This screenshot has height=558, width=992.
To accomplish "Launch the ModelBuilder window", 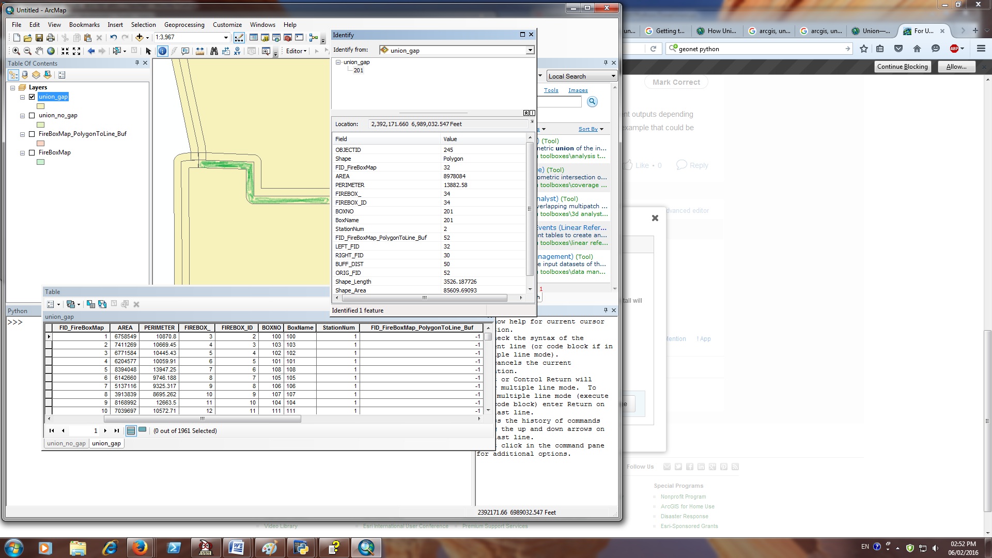I will point(313,38).
